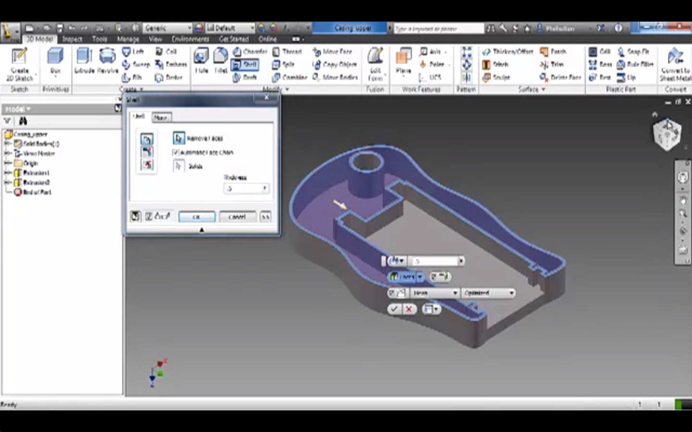Viewport: 692px width, 432px height.
Task: Expand the Origin folder in the model tree
Action: pyautogui.click(x=7, y=163)
